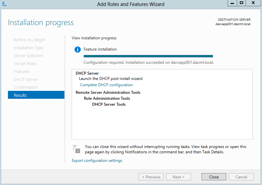Click the blue information icon beside Feature installation
The image size is (262, 185).
point(78,50)
